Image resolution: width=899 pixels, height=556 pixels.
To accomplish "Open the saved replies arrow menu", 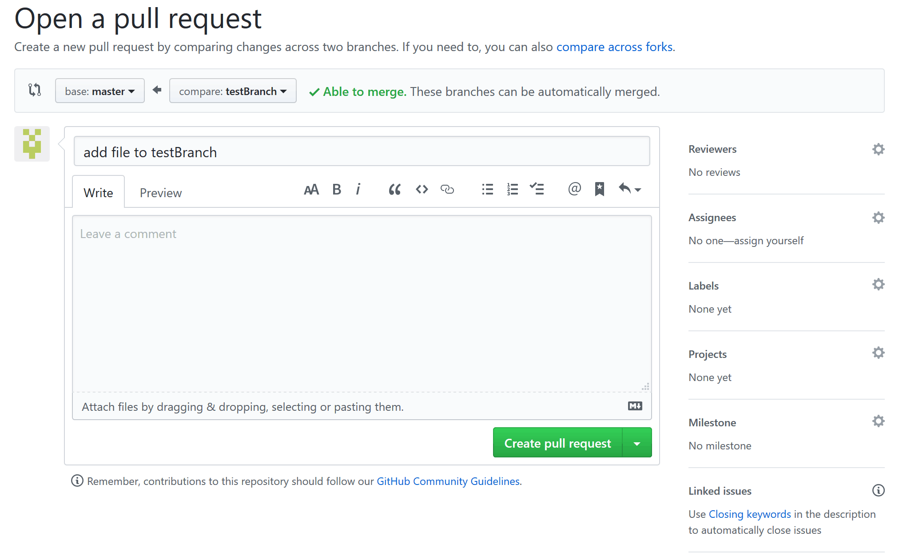I will (x=629, y=189).
